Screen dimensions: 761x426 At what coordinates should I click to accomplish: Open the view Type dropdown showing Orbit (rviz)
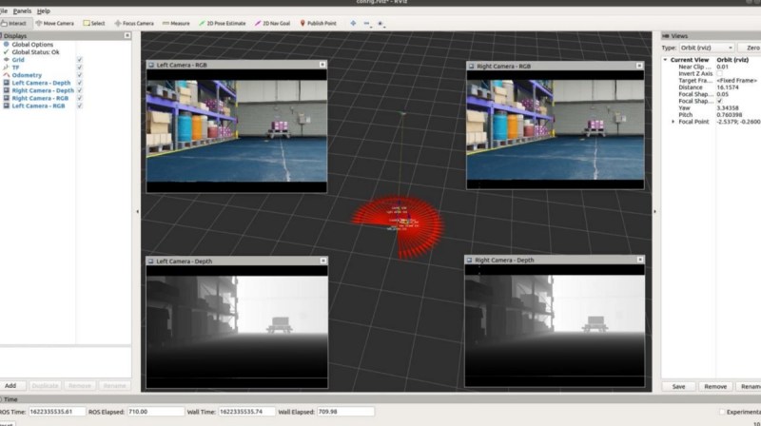click(x=706, y=48)
